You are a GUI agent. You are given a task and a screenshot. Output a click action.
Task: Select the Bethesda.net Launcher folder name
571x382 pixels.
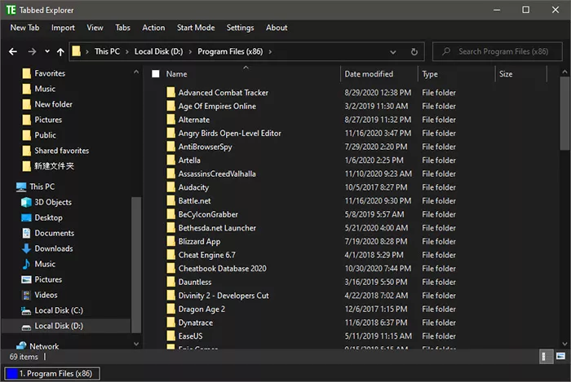(x=217, y=228)
